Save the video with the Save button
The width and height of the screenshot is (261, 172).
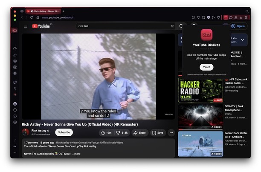click(158, 132)
